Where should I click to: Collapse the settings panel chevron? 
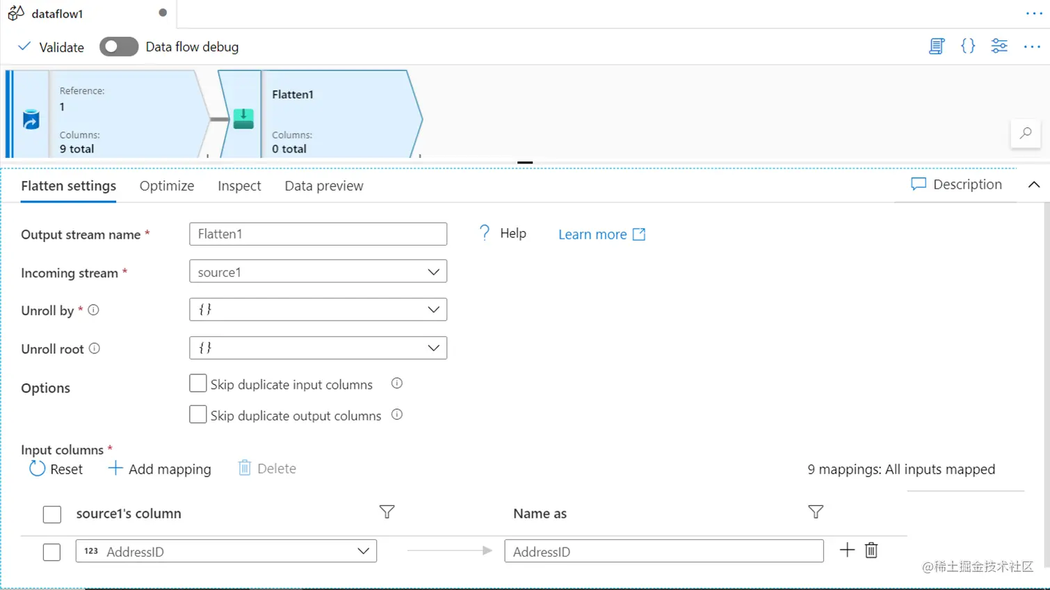click(1034, 184)
